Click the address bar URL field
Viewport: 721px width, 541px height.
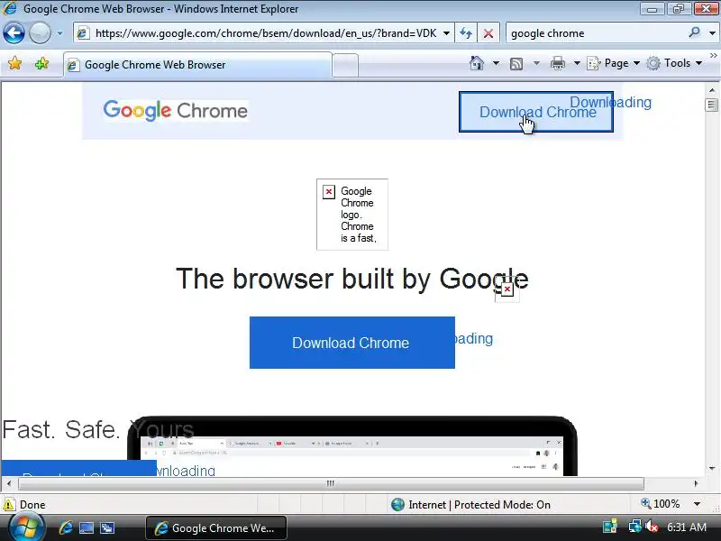262,33
